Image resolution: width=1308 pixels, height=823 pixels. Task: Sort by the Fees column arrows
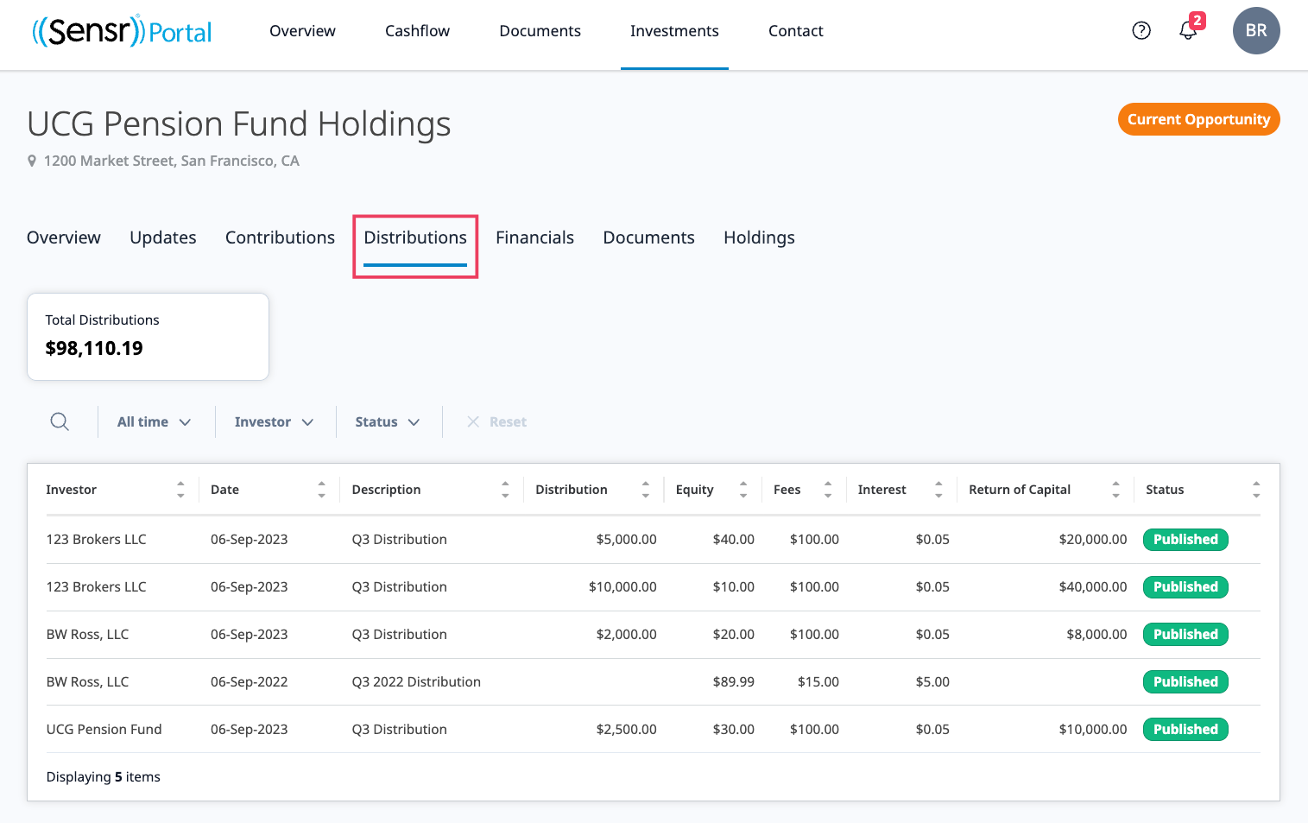[x=828, y=490]
